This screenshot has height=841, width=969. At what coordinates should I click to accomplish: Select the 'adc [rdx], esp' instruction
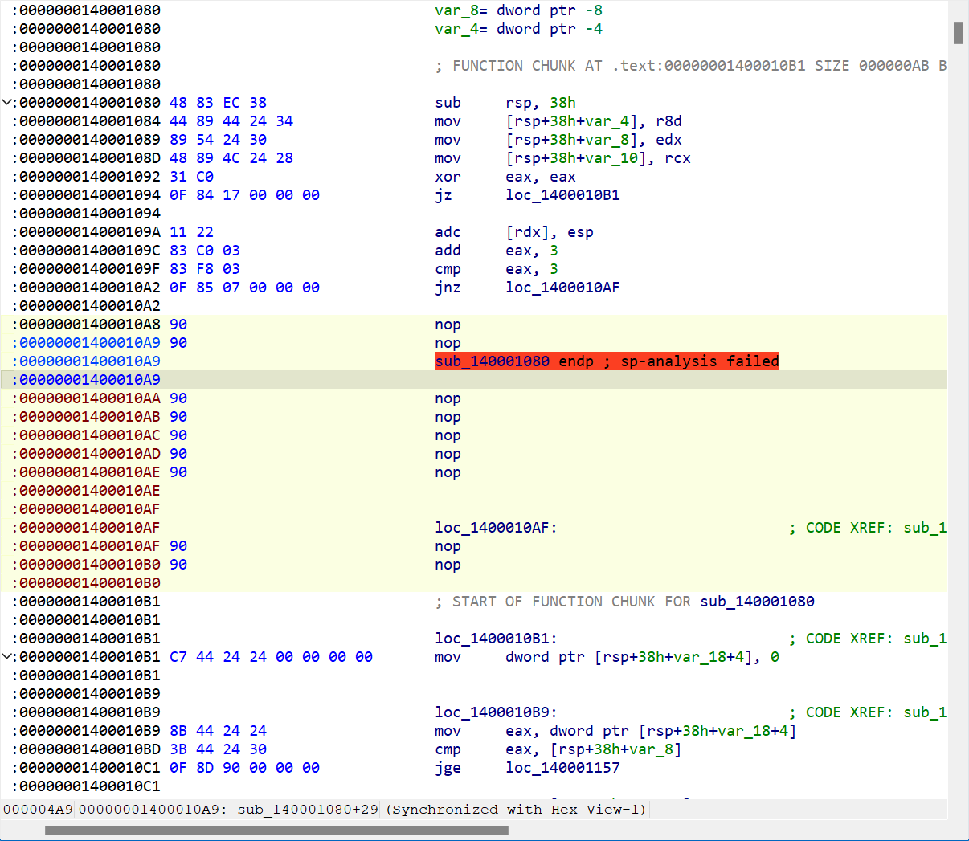[514, 232]
